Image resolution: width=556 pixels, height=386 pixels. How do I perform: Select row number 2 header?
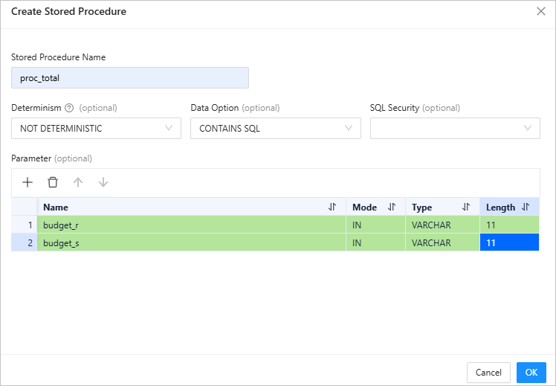coord(25,243)
